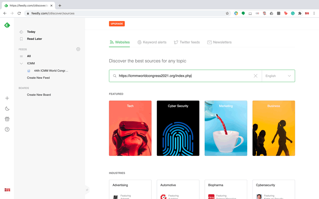Open the Business featured card
Image resolution: width=319 pixels, height=199 pixels.
point(274,128)
